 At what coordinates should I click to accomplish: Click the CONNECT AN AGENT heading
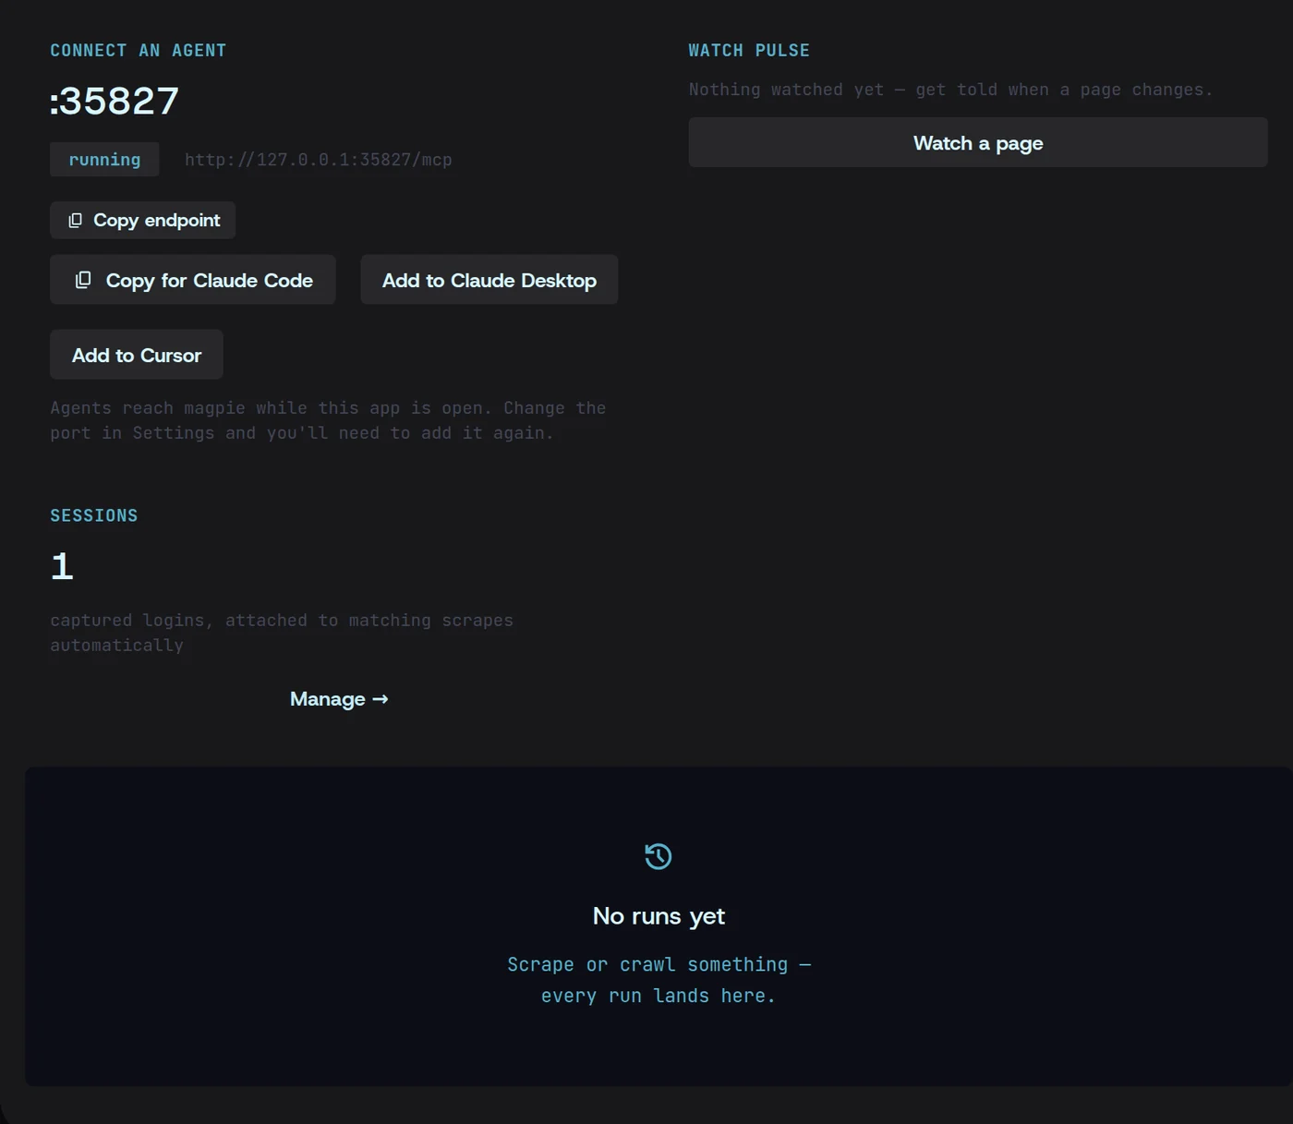point(139,51)
